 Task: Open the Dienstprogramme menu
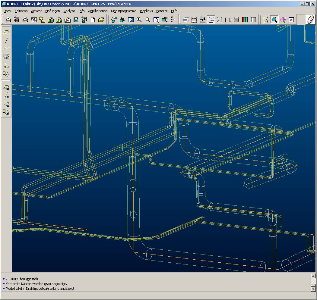[124, 11]
